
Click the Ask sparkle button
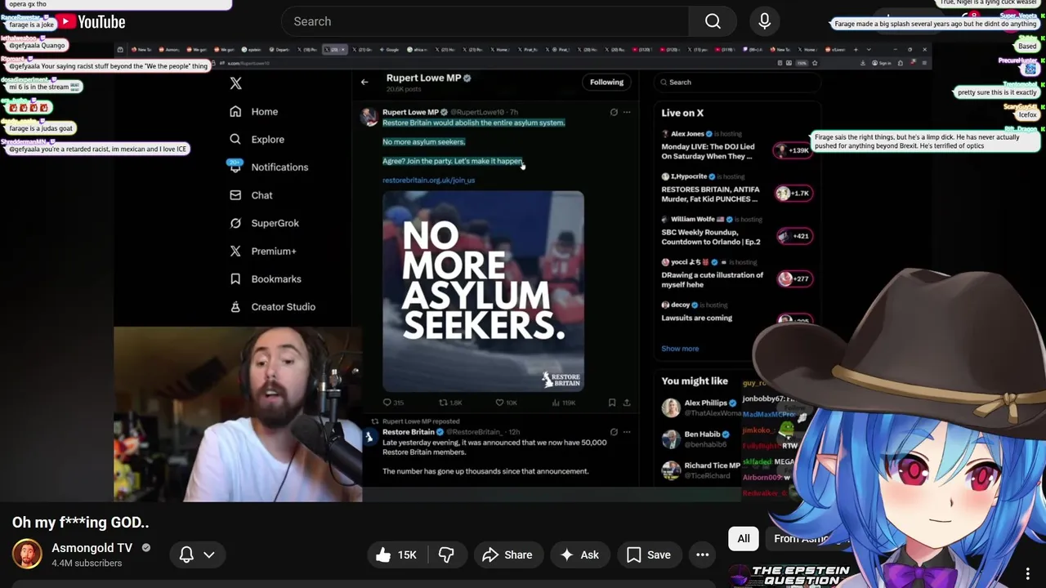click(579, 555)
